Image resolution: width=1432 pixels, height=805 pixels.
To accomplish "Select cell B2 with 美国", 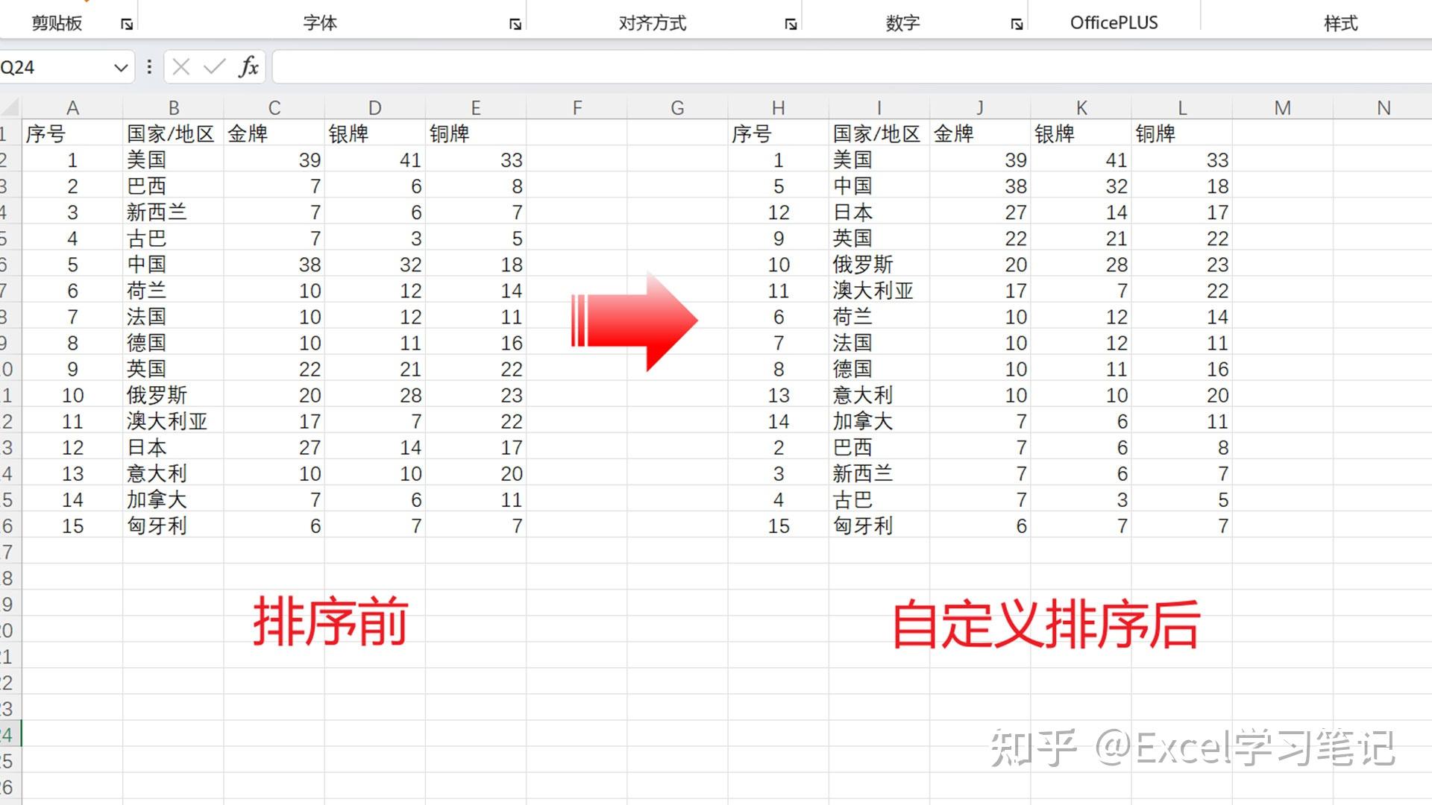I will pos(173,160).
